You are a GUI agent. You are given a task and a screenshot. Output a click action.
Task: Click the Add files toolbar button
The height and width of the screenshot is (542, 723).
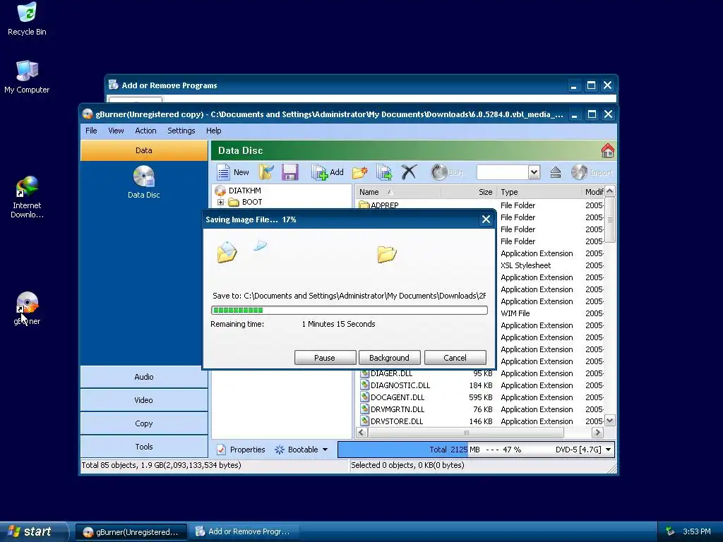(x=328, y=172)
